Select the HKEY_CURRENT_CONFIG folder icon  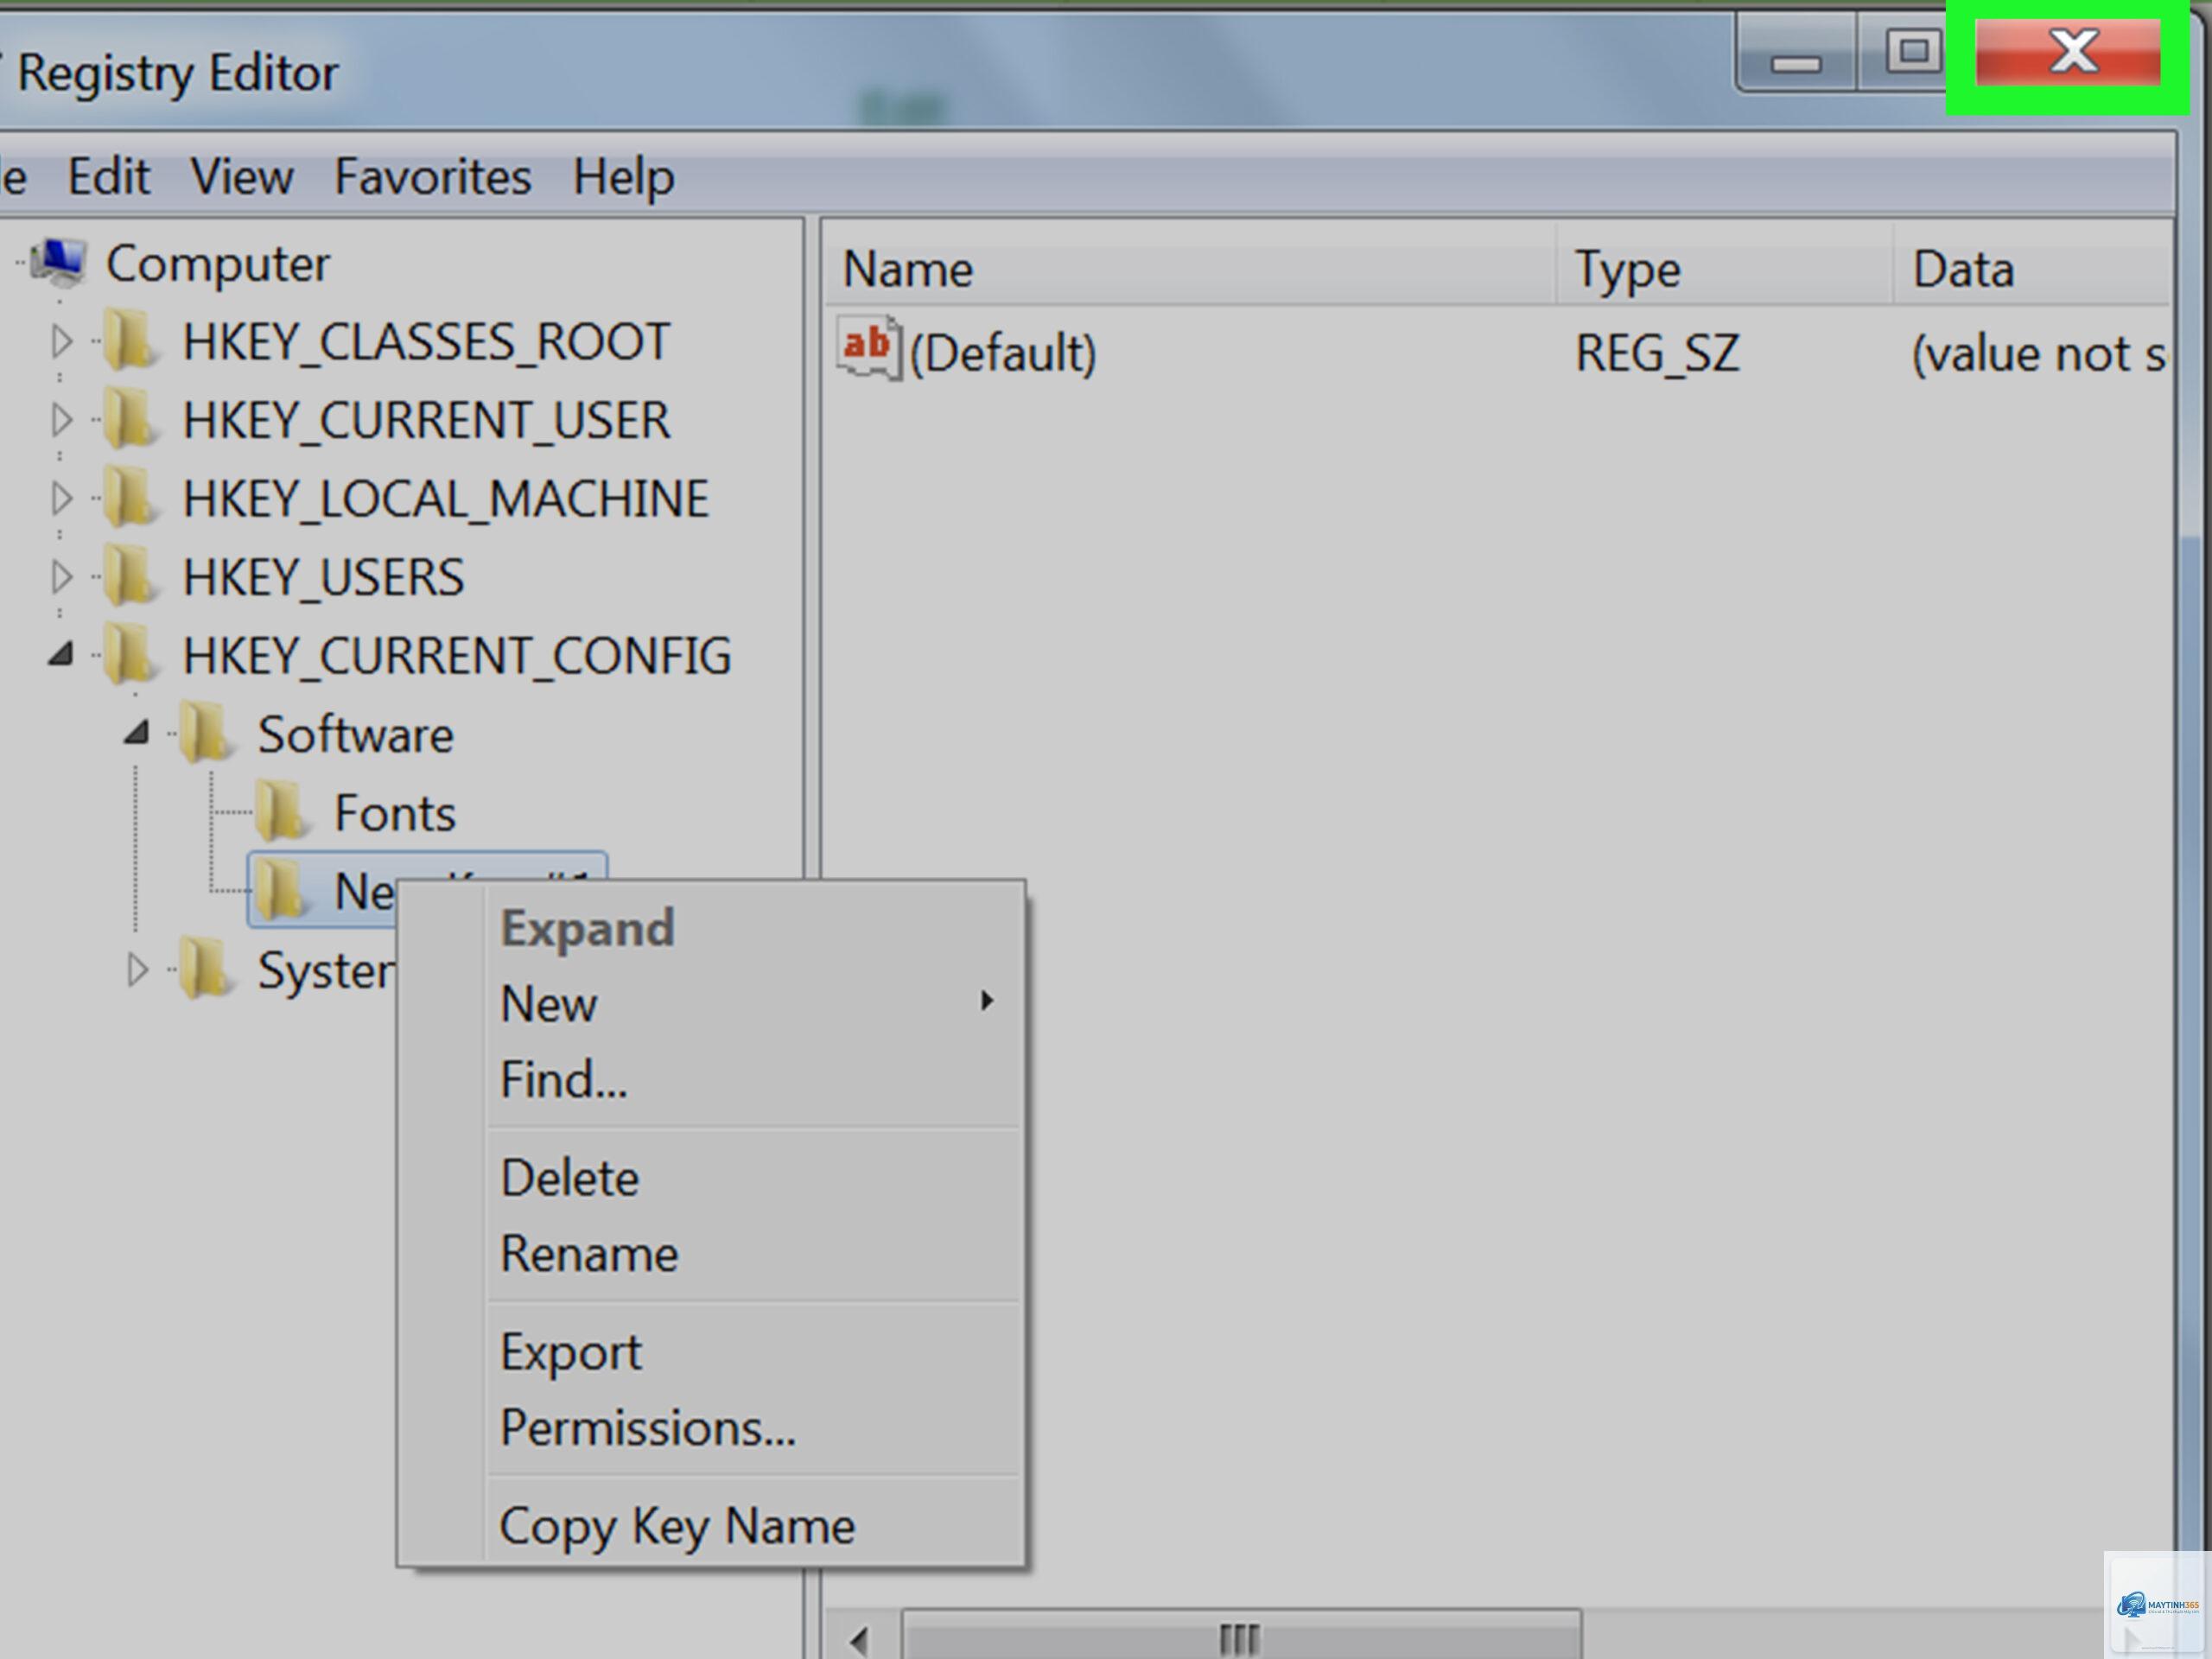pos(130,655)
